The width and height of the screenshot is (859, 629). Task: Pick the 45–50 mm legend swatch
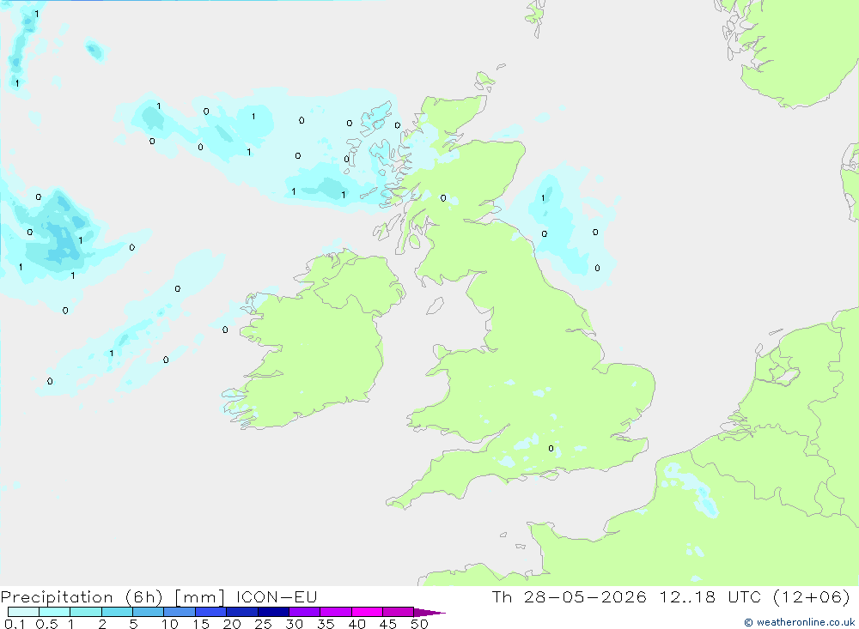(x=399, y=612)
